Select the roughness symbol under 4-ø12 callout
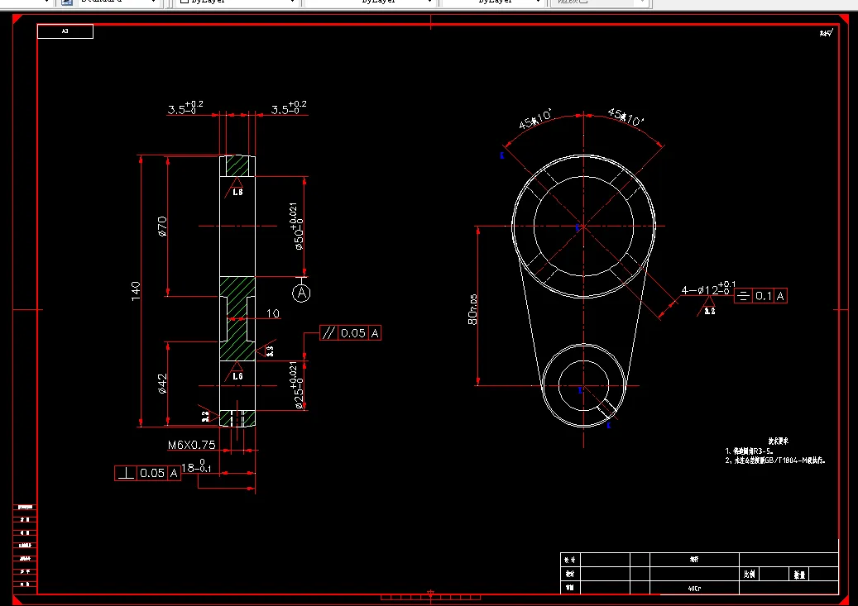The width and height of the screenshot is (858, 606). (707, 306)
